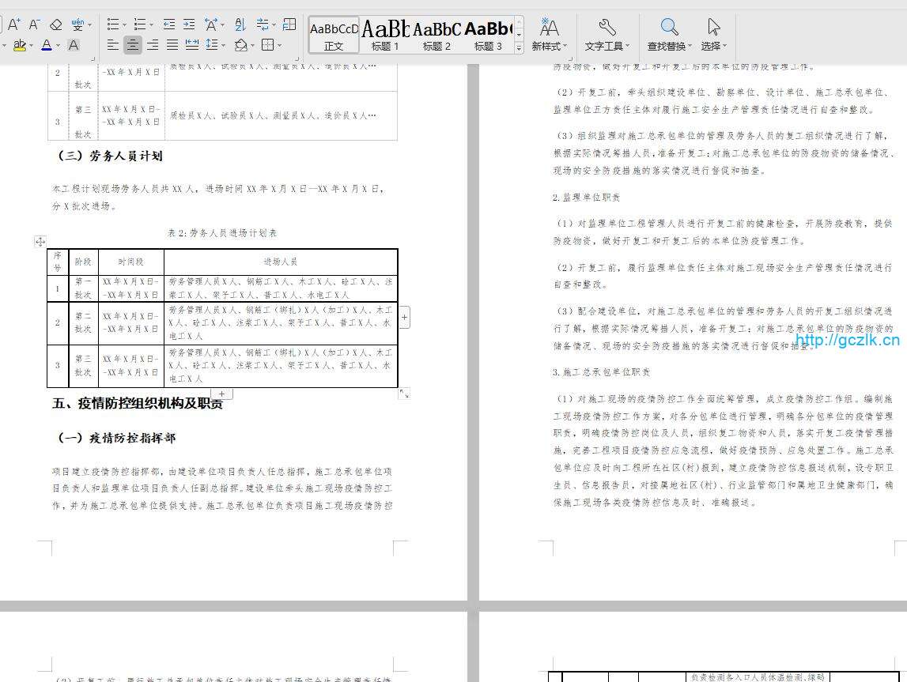Toggle character shading button
This screenshot has height=682, width=907.
(74, 45)
